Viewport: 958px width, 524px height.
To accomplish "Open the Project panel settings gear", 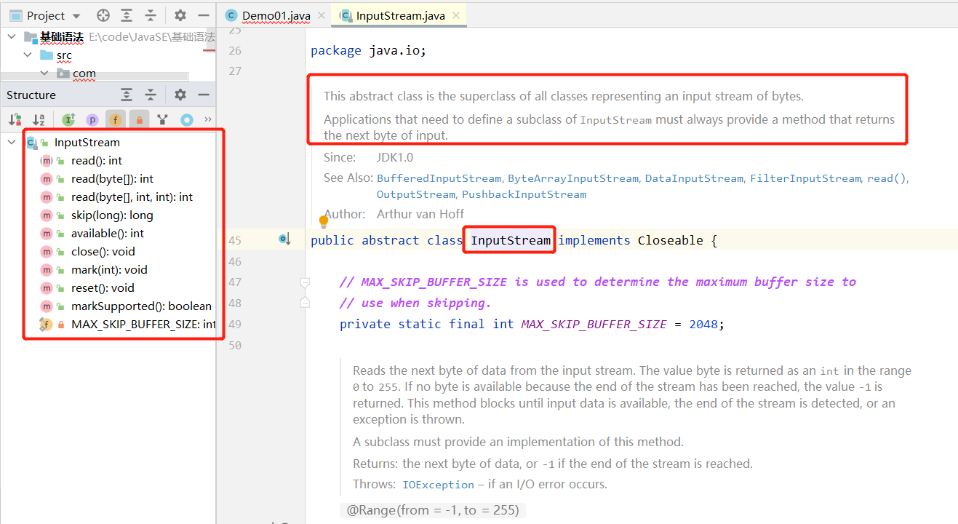I will point(180,15).
